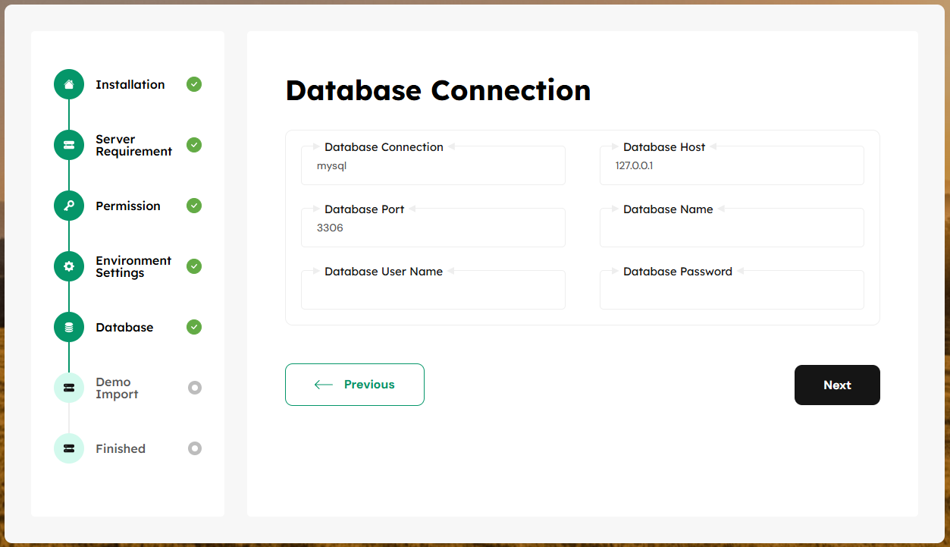Image resolution: width=950 pixels, height=547 pixels.
Task: Click the checkmark next to Permission
Action: coord(194,206)
